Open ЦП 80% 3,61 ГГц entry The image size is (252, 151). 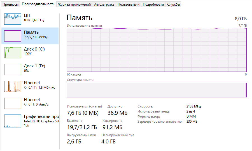pyautogui.click(x=34, y=18)
